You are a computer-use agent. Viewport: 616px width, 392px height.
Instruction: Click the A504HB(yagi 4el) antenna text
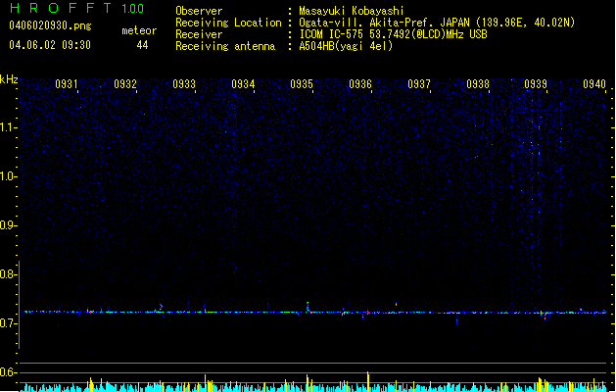346,46
